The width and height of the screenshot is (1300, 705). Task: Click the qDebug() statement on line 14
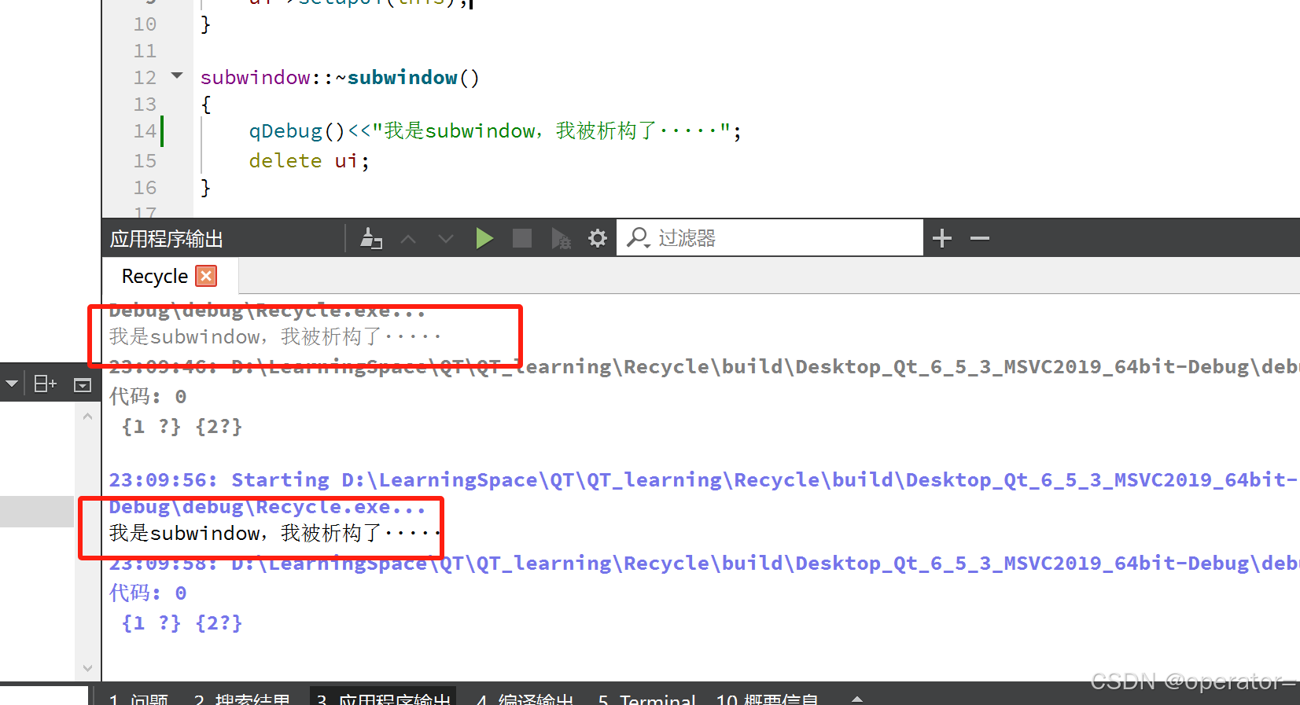495,131
